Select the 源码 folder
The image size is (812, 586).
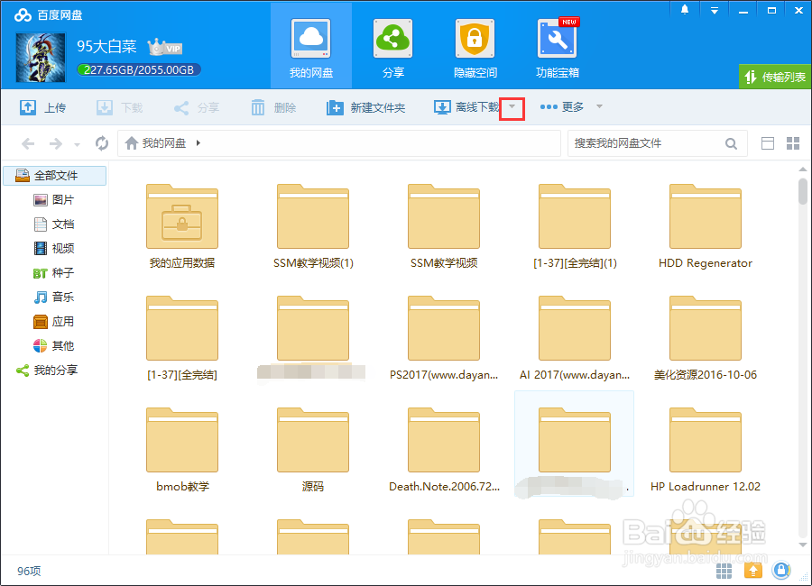(x=313, y=450)
